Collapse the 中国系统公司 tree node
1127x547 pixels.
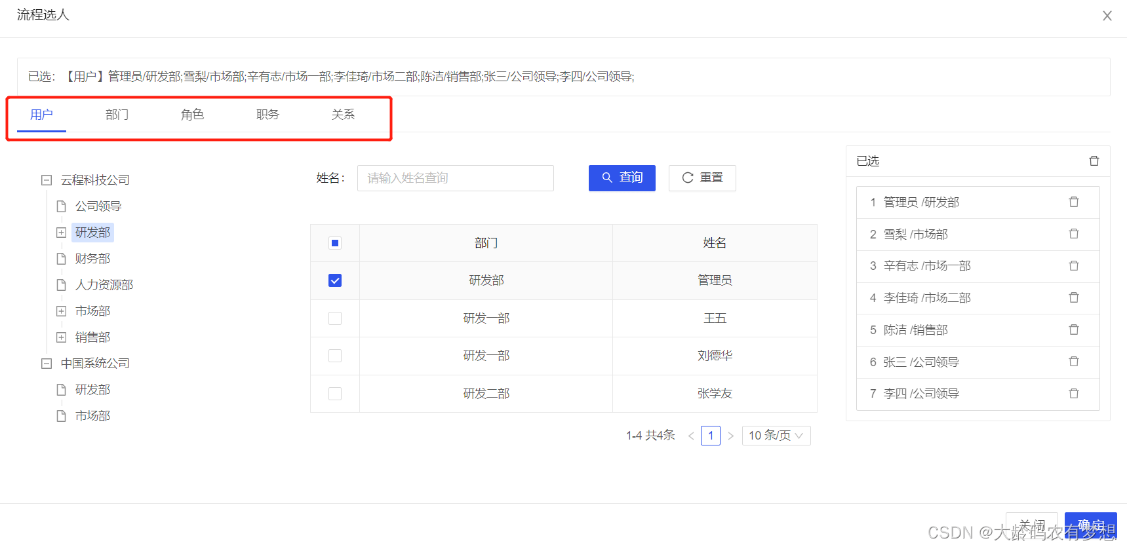click(47, 364)
